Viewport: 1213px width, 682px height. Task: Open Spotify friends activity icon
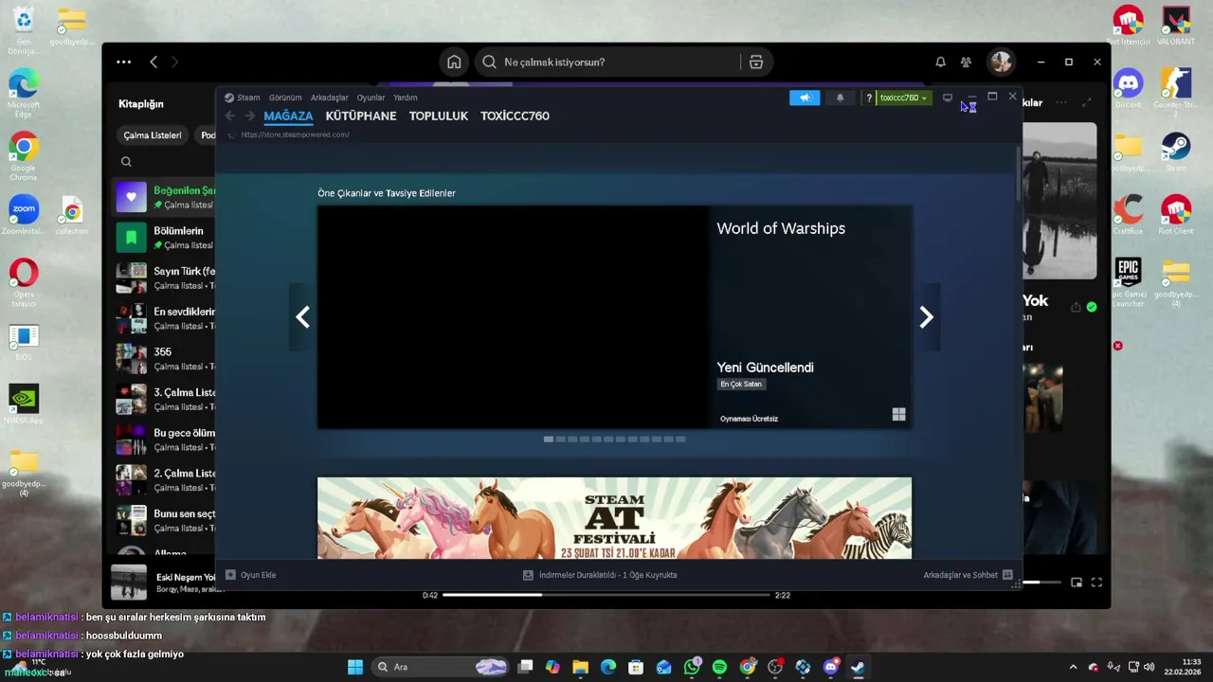[x=966, y=62]
